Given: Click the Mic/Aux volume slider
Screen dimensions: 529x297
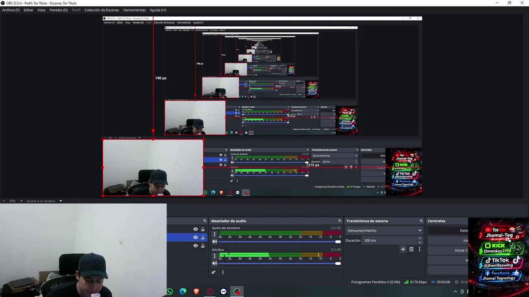Looking at the screenshot, I should click(280, 263).
